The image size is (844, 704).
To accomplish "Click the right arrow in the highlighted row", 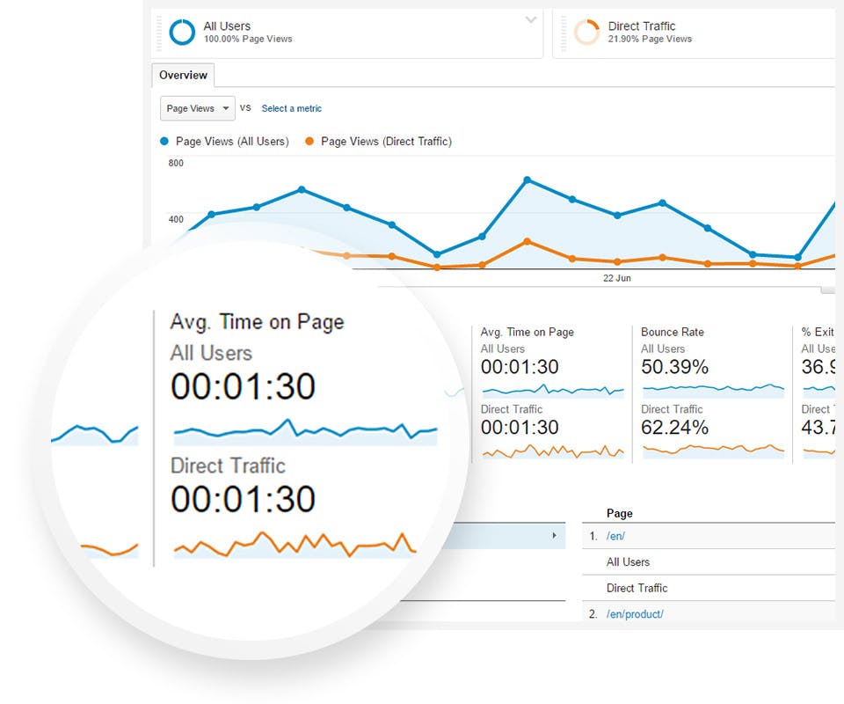I will tap(554, 535).
